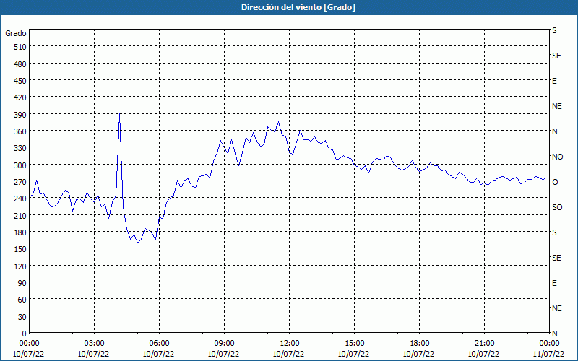The width and height of the screenshot is (578, 361).
Task: Click the upper 'NE' compass label near 390
Action: [556, 106]
